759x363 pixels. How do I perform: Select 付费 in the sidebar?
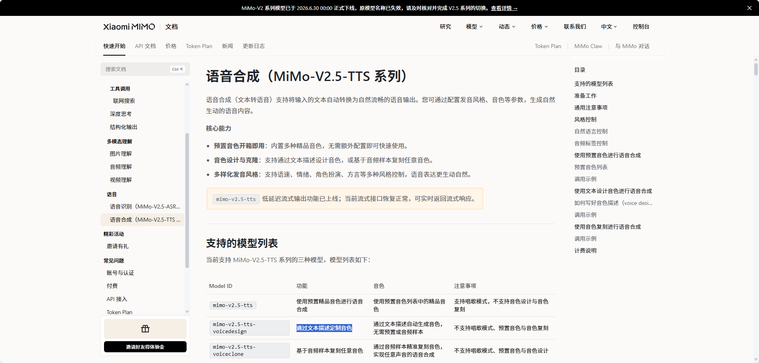112,286
